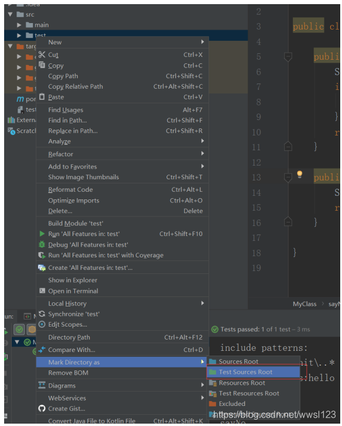The image size is (342, 426).
Task: Toggle show passed tests button in Run toolbar
Action: click(x=19, y=330)
